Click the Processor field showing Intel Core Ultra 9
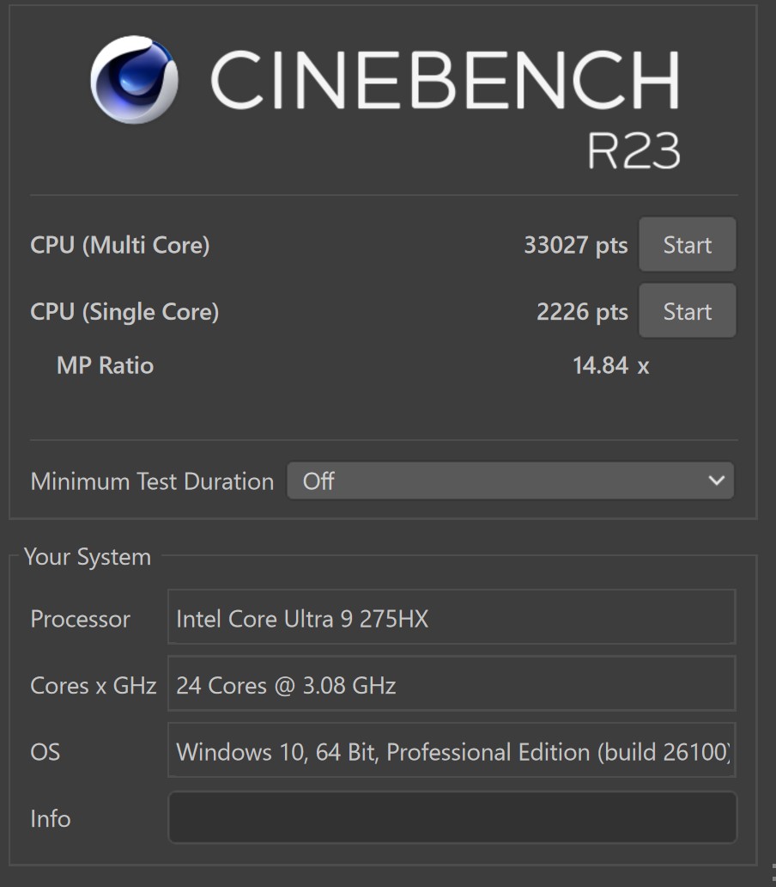776x887 pixels. [452, 618]
